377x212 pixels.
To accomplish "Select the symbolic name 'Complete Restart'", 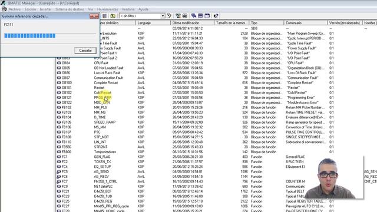I will 106,82.
